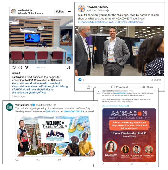The image size is (168, 170).
Task: Bookmark the vastuvision Instagram post
Action: [68, 67]
